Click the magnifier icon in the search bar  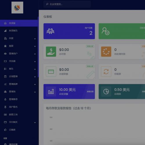[47, 4]
